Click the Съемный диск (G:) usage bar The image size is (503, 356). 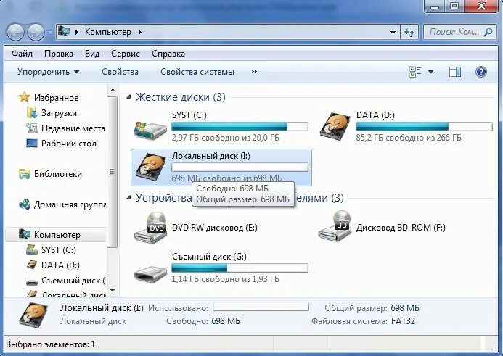pyautogui.click(x=240, y=268)
